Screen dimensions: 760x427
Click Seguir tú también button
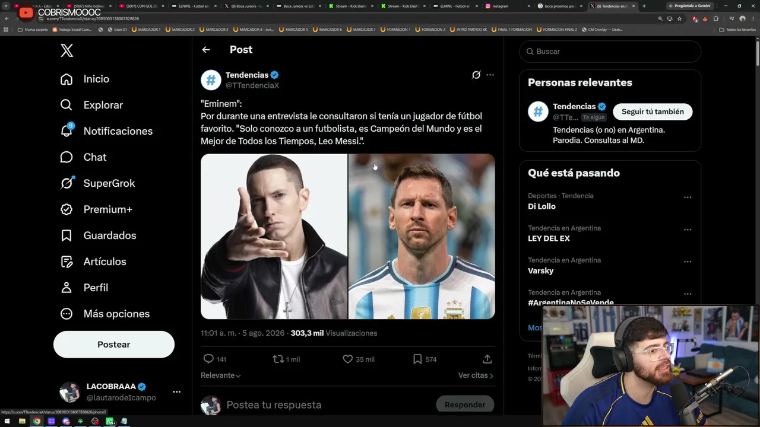coord(653,111)
